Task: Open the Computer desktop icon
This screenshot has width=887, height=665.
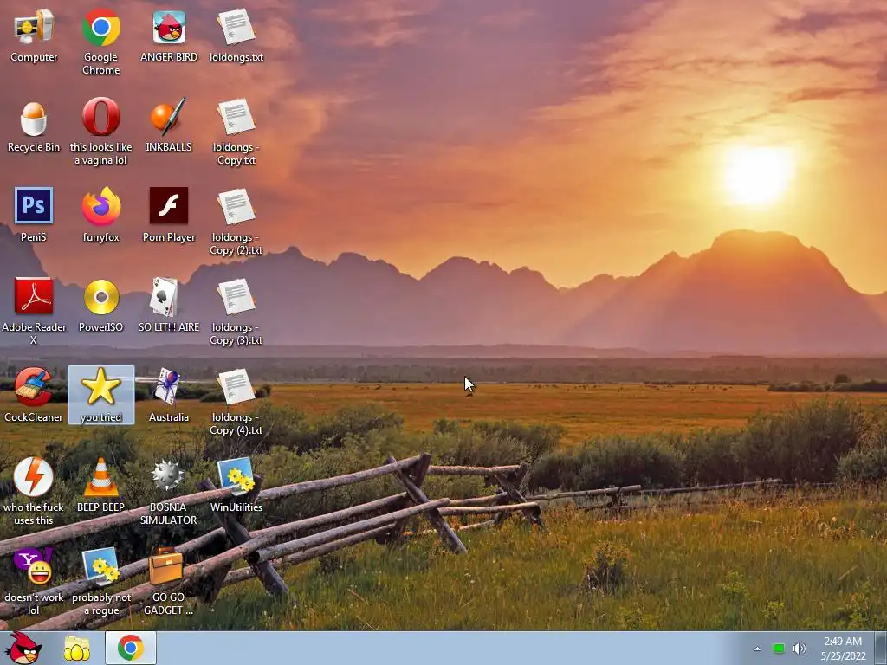Action: click(34, 36)
